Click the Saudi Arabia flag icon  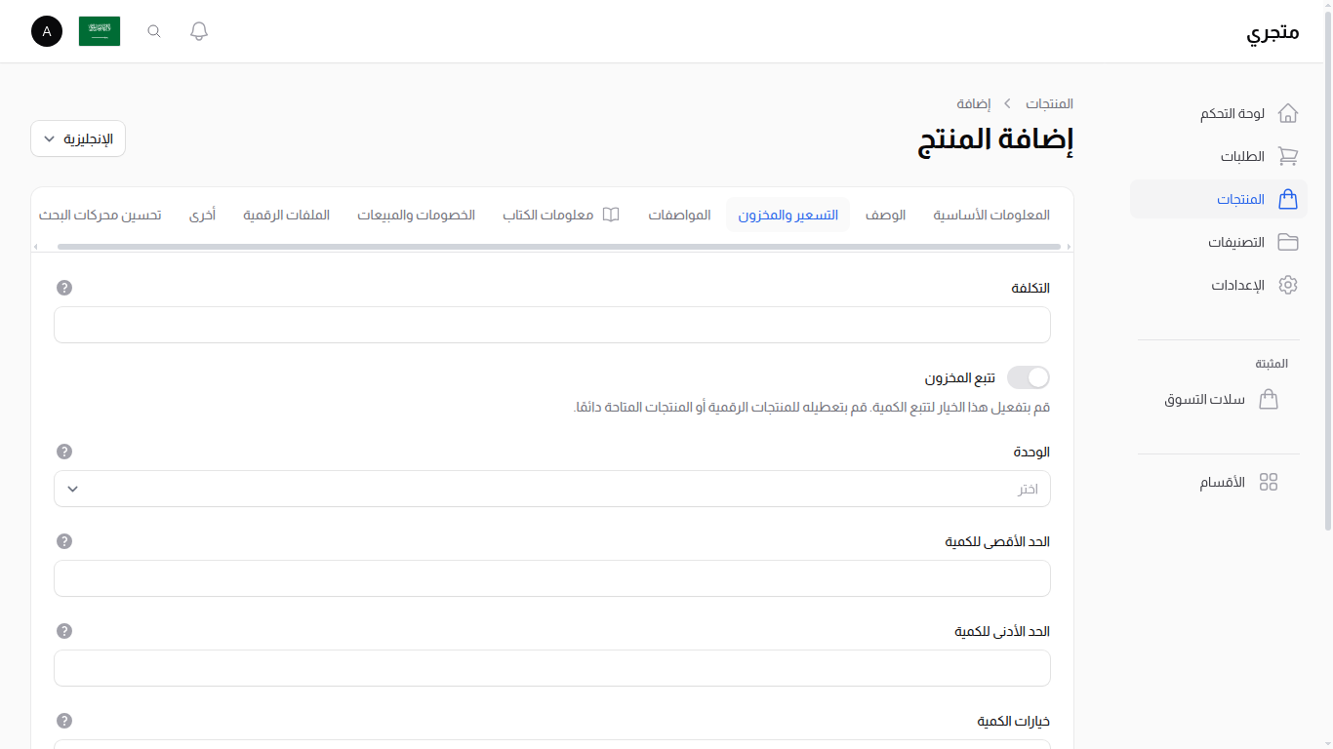tap(99, 30)
